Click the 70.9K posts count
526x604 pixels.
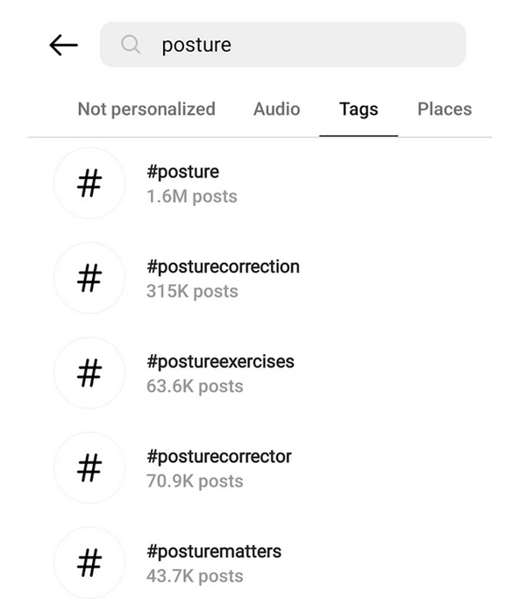(x=195, y=481)
